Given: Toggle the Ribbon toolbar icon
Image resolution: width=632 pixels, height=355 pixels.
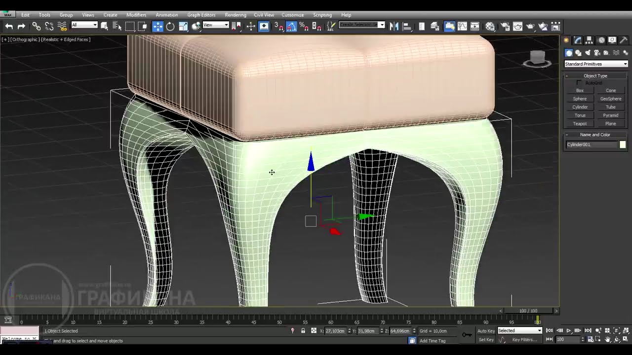Looking at the screenshot, I should pyautogui.click(x=449, y=26).
